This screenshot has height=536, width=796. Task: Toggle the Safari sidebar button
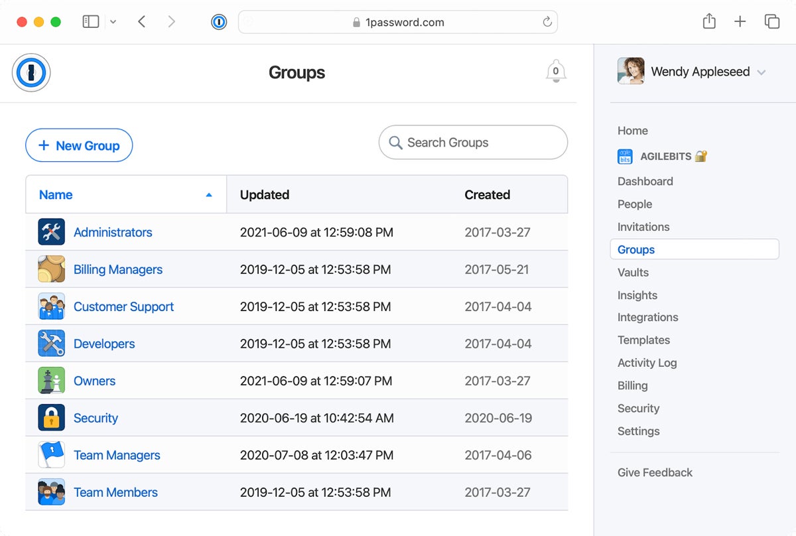click(91, 22)
